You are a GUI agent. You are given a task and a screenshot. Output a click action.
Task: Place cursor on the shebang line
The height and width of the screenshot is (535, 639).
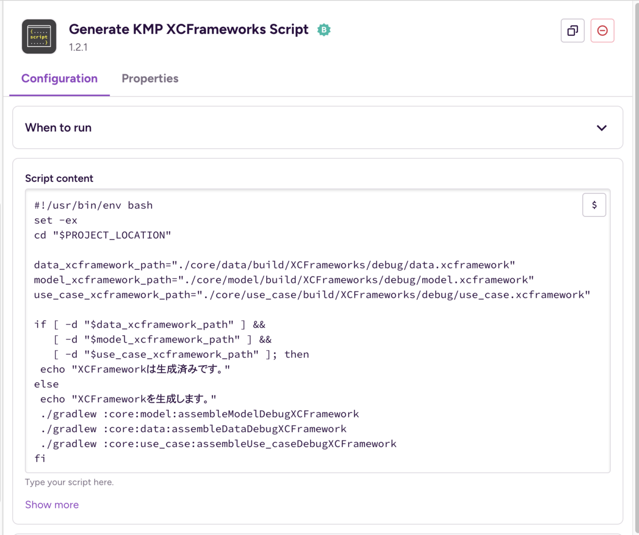pyautogui.click(x=93, y=205)
